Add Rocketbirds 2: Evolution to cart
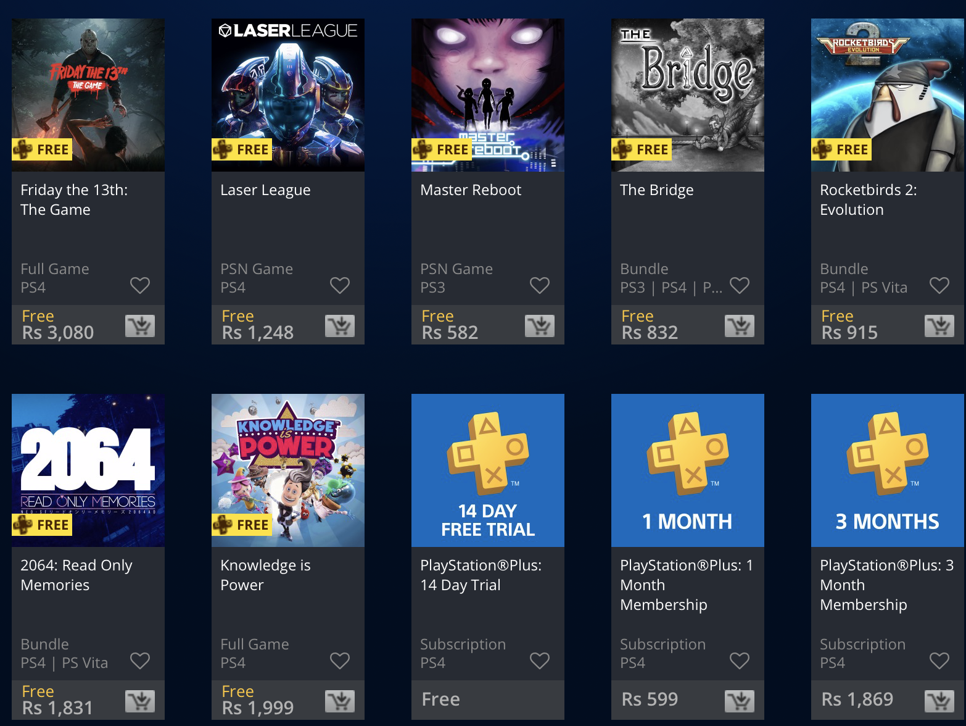The image size is (966, 726). (939, 325)
